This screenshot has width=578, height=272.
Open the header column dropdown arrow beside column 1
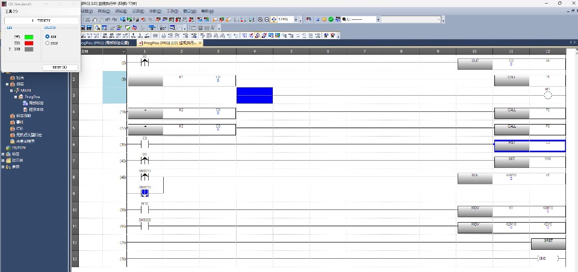(123, 52)
